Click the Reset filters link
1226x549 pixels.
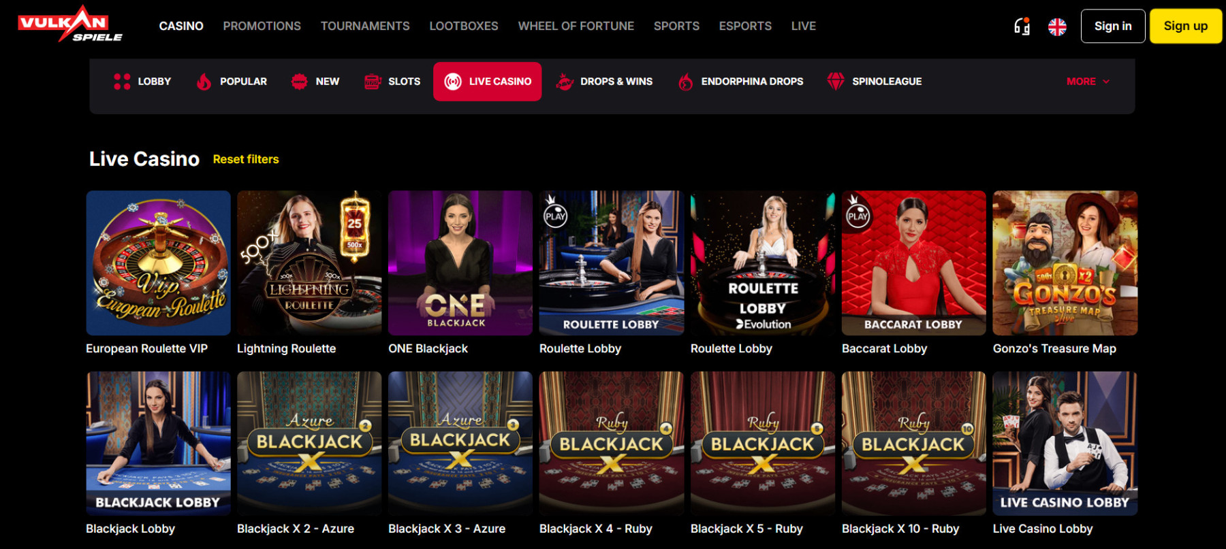(x=246, y=159)
